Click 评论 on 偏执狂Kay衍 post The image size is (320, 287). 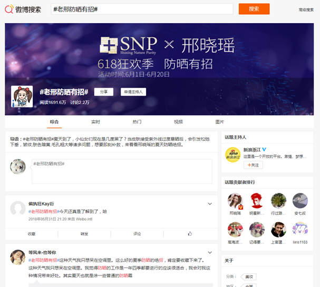pos(137,234)
